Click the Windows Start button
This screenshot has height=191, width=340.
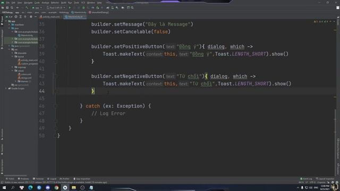coord(4,187)
